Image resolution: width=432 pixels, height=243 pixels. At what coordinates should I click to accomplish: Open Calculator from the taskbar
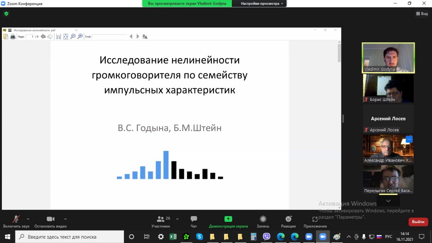[x=254, y=237]
